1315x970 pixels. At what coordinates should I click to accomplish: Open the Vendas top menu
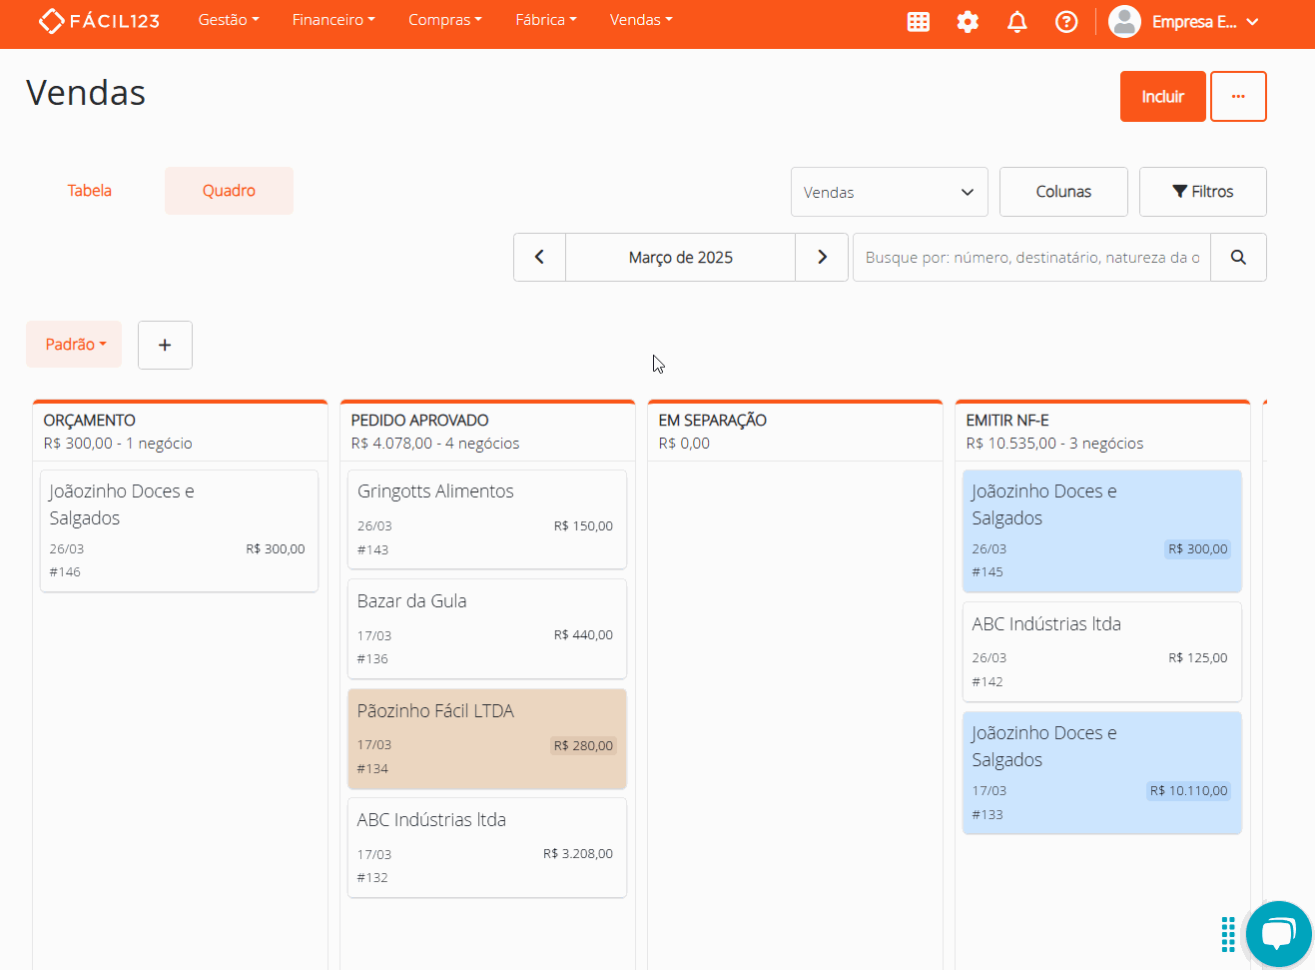641,20
